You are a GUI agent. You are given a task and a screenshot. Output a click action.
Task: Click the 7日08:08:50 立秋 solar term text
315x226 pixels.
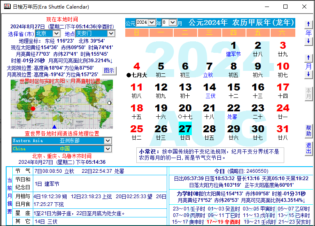click(54, 171)
